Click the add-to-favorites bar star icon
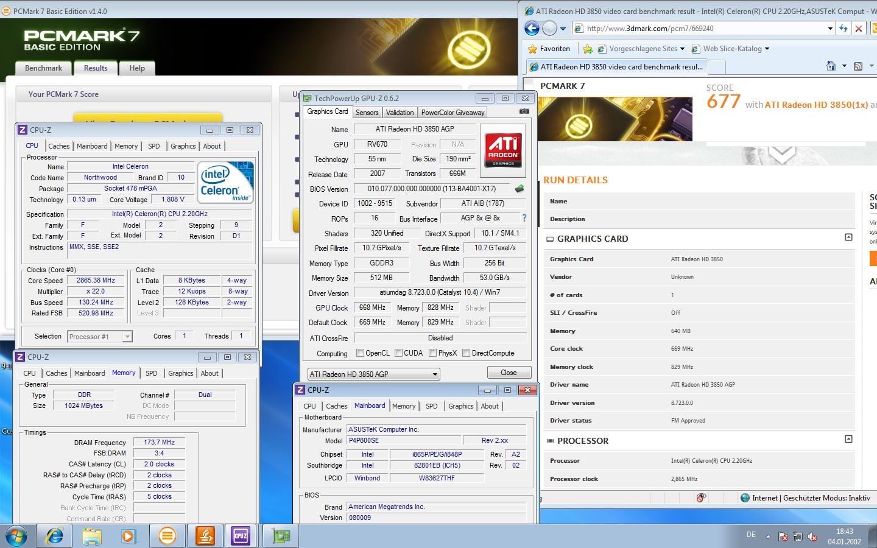The height and width of the screenshot is (548, 877). tap(587, 49)
